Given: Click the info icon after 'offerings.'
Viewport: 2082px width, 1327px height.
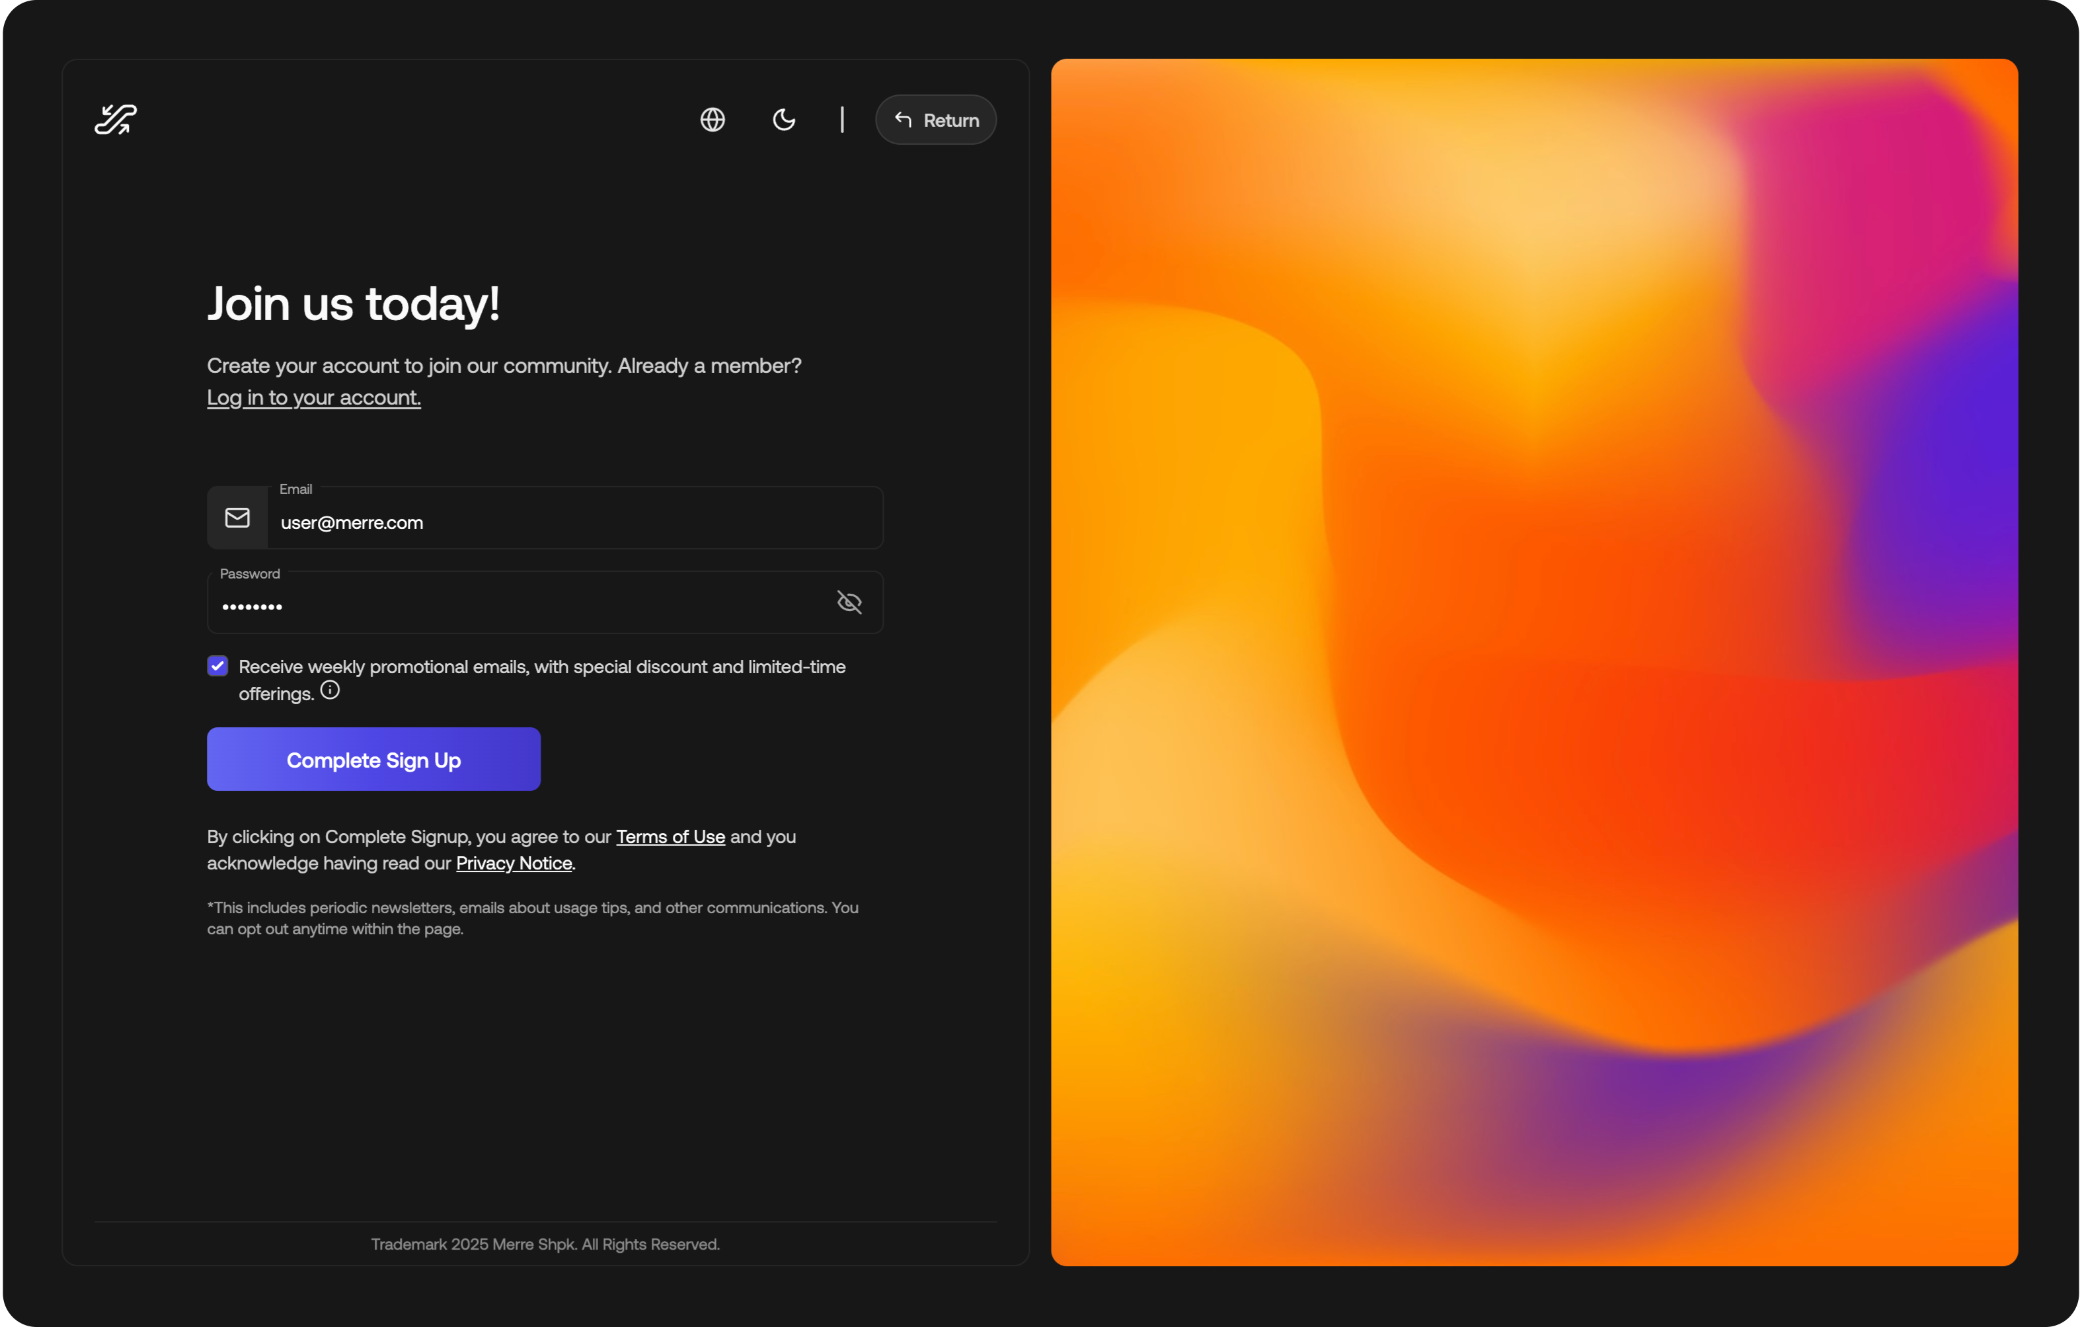Looking at the screenshot, I should click(329, 690).
